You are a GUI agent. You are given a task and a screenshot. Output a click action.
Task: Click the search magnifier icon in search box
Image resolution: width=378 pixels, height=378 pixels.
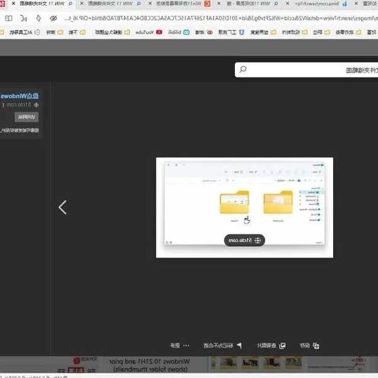click(243, 69)
